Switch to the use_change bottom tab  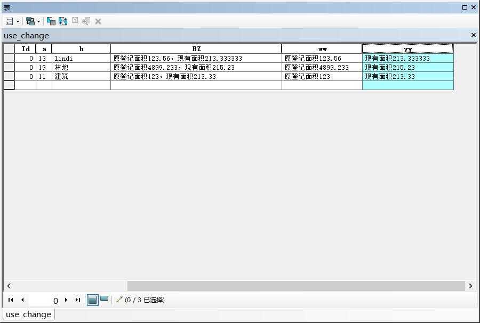(28, 314)
